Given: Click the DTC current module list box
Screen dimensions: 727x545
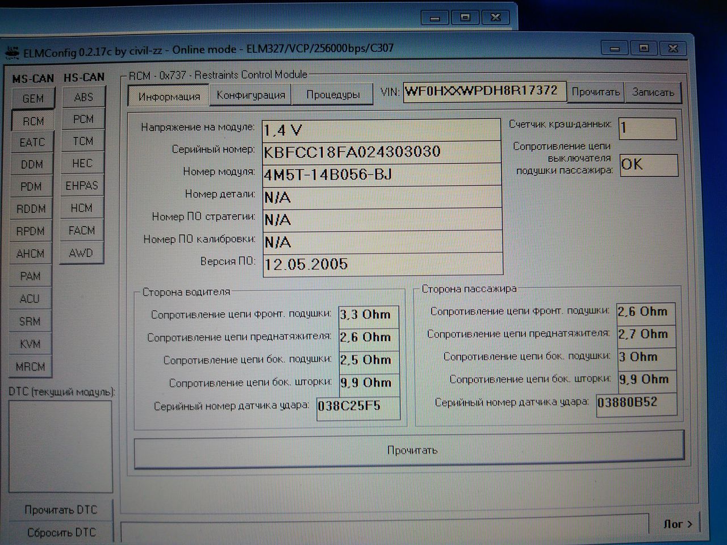Looking at the screenshot, I should click(60, 446).
